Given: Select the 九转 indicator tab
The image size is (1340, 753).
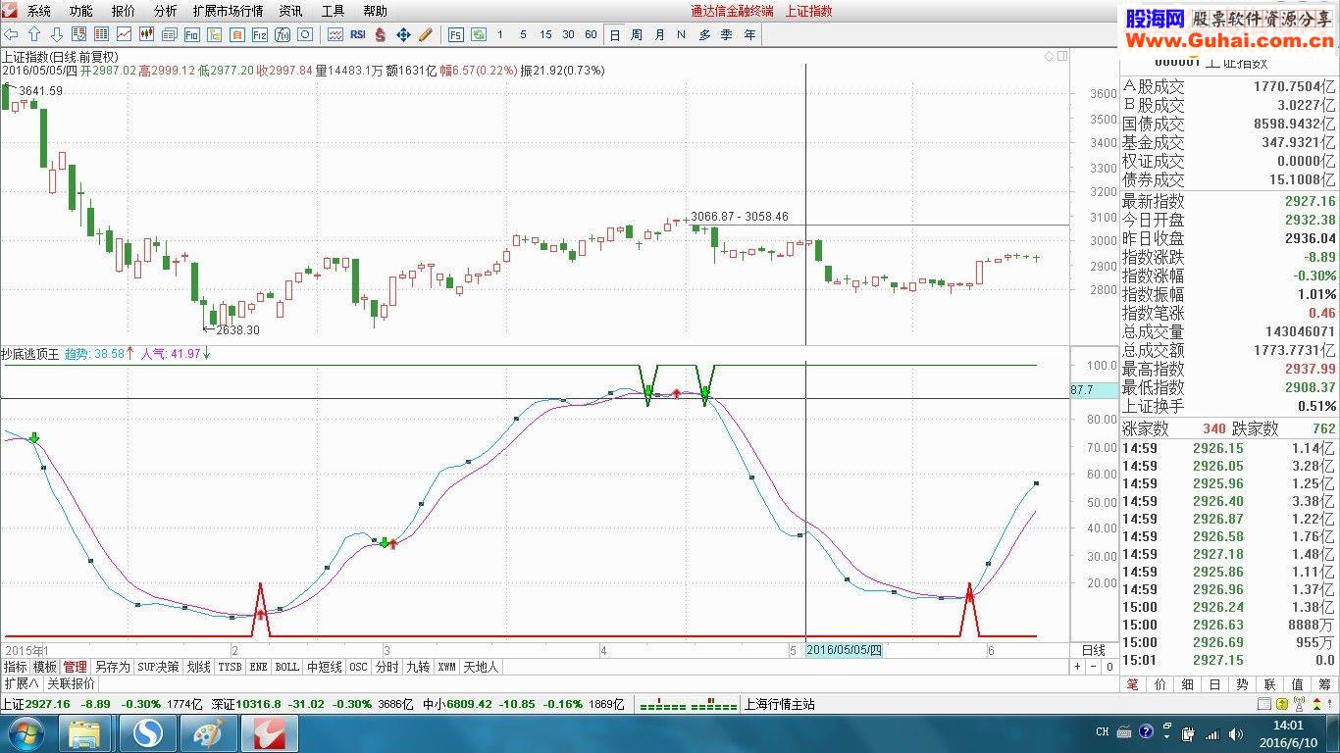Looking at the screenshot, I should (418, 667).
